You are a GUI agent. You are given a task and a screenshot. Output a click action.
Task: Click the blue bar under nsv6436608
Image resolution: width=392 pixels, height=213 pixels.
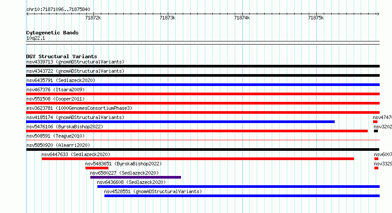point(238,187)
